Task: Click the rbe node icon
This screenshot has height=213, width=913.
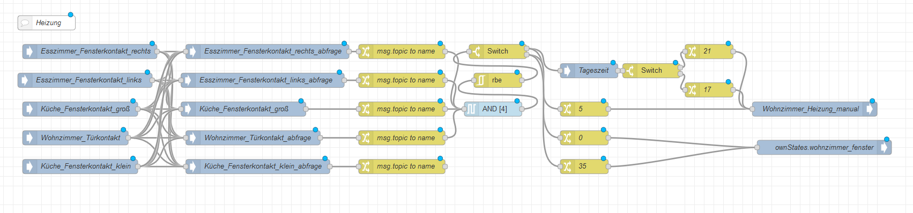Action: coord(481,80)
